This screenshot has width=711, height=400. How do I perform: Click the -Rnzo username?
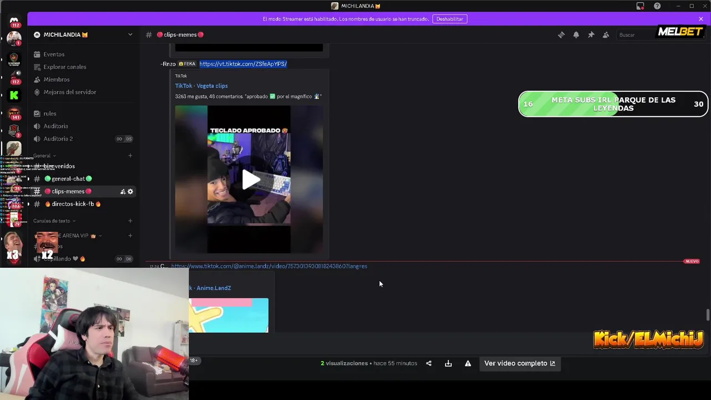(168, 64)
